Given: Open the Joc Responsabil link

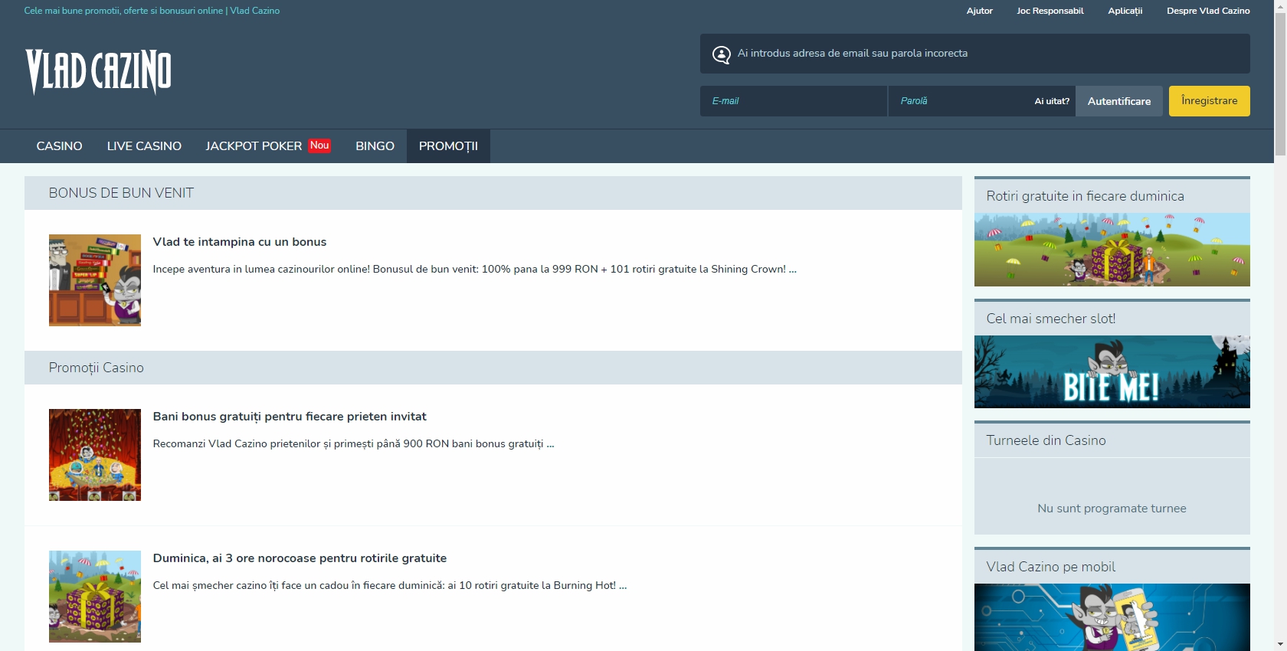Looking at the screenshot, I should pyautogui.click(x=1050, y=11).
